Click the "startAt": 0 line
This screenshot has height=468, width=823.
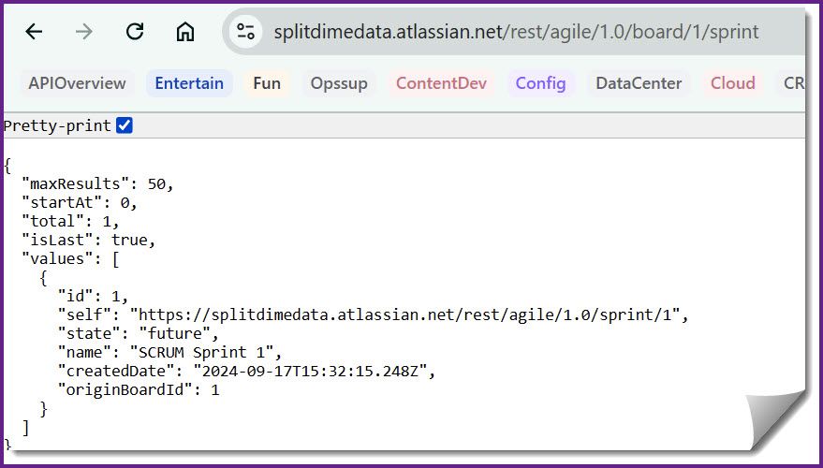80,202
